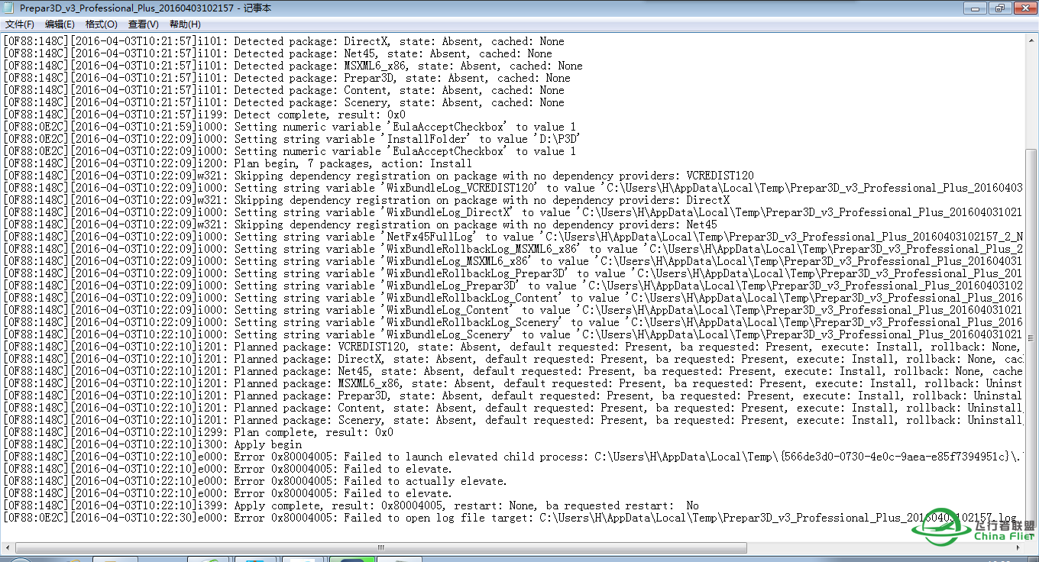Viewport: 1039px width, 562px height.
Task: Click the 'WixBundleLog_VCREDIST120' variable line
Action: 513,188
